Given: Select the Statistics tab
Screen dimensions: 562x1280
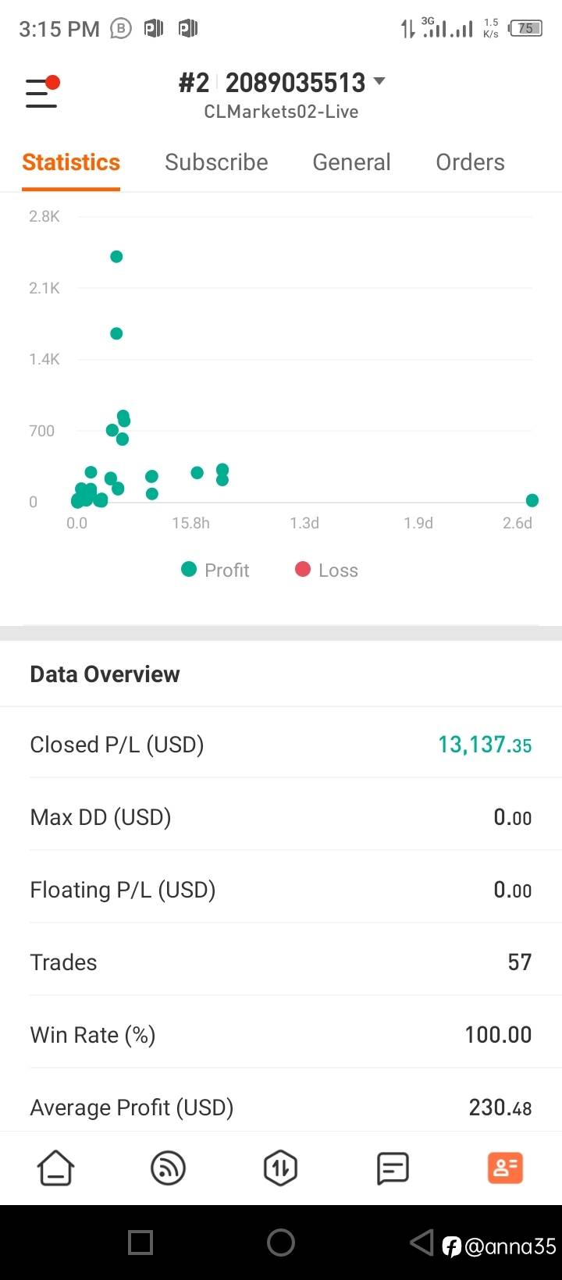Looking at the screenshot, I should pos(71,162).
